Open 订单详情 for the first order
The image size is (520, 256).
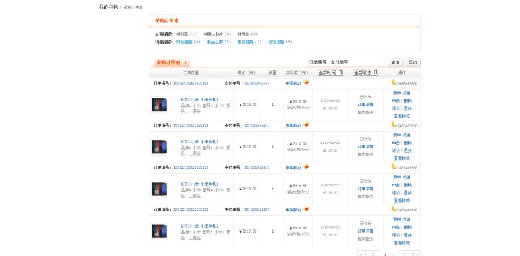coord(365,105)
